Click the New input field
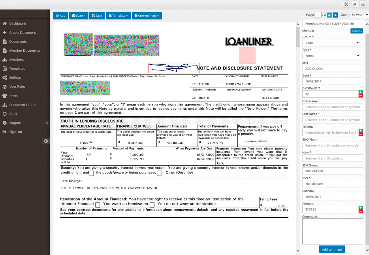The image size is (369, 255). coord(333,158)
